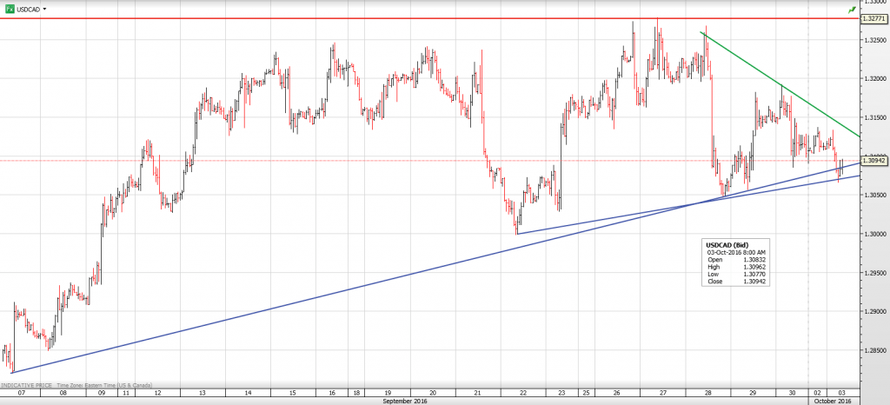This screenshot has height=405, width=890.
Task: Select the USDCAD symbol label
Action: 28,9
